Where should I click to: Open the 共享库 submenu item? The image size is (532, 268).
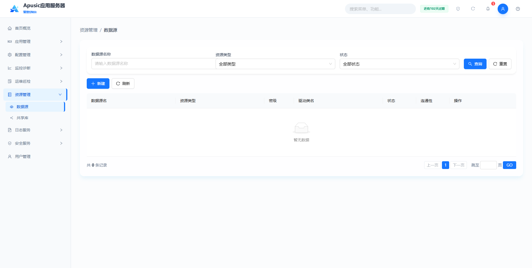point(35,118)
